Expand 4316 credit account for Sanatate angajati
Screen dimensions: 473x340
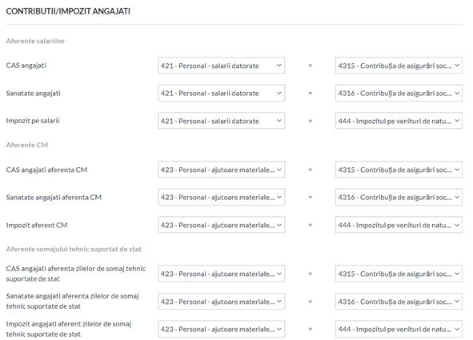[x=399, y=93]
